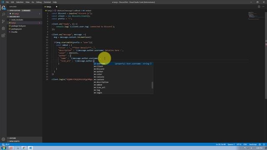267x150 pixels.
Task: Click JavaScript language mode in status bar
Action: (x=253, y=145)
